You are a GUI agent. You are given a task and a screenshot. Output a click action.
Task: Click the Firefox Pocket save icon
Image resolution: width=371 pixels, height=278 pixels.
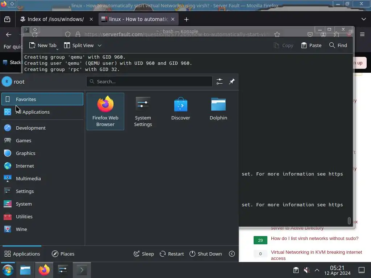[310, 34]
